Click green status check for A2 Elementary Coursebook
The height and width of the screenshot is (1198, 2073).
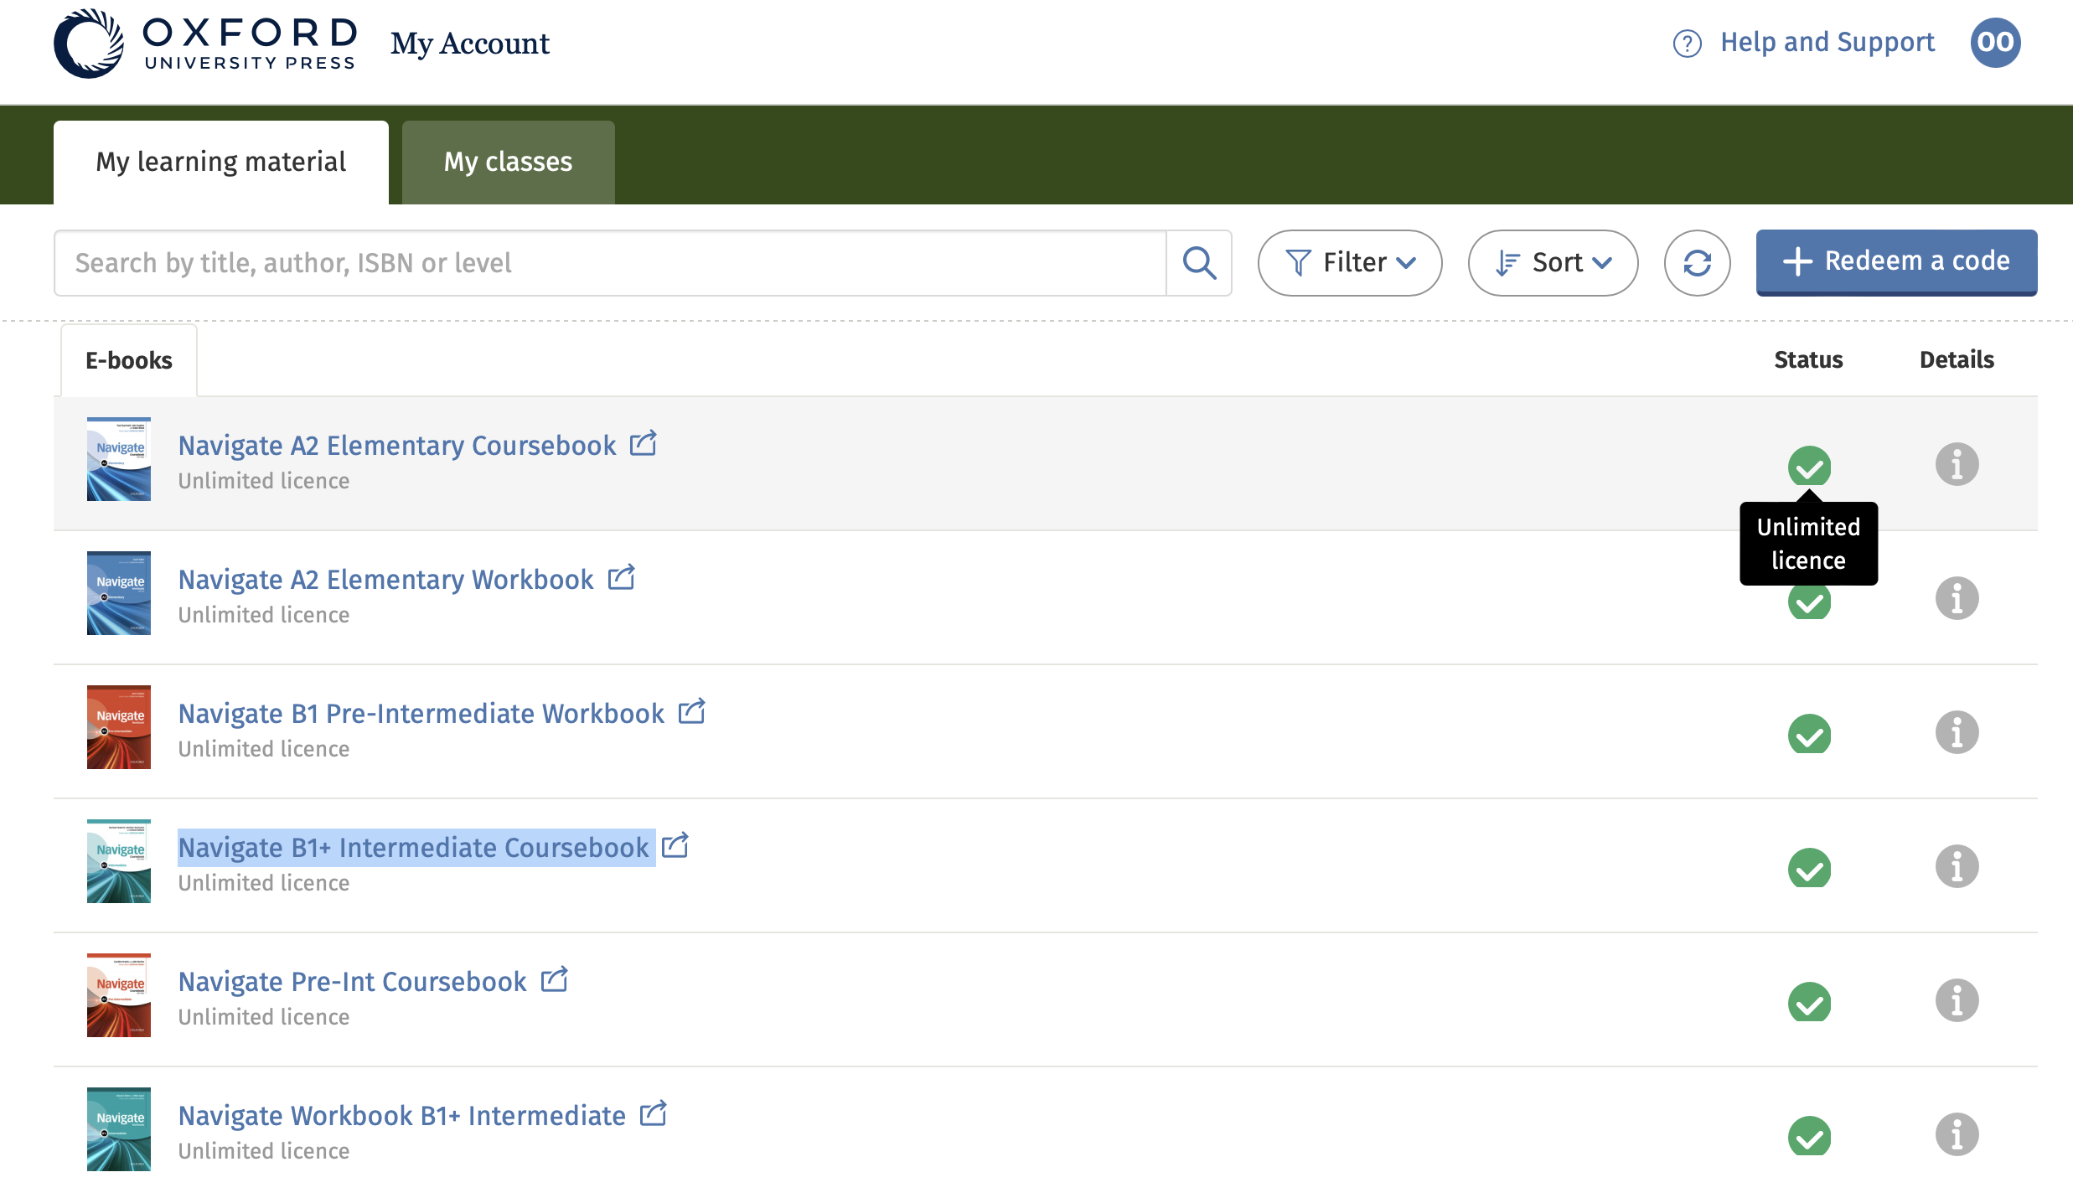click(1809, 466)
